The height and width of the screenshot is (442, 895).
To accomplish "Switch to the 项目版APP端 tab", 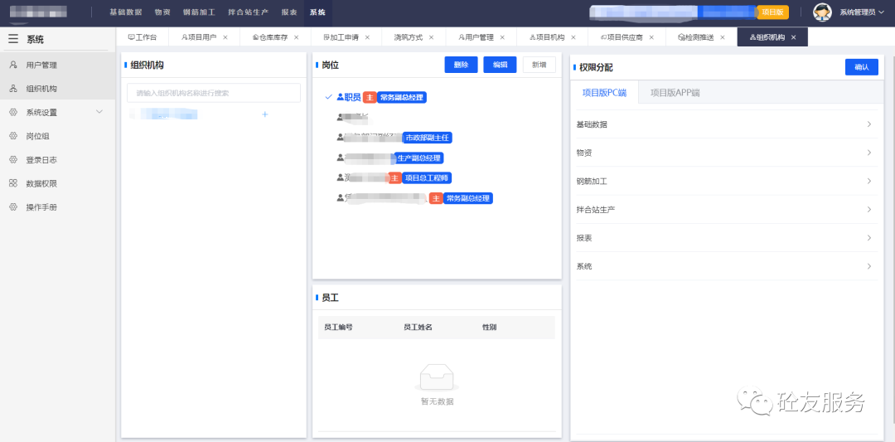I will point(675,93).
